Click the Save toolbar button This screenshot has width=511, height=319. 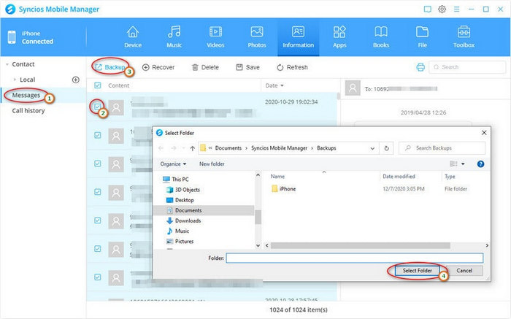(x=248, y=67)
